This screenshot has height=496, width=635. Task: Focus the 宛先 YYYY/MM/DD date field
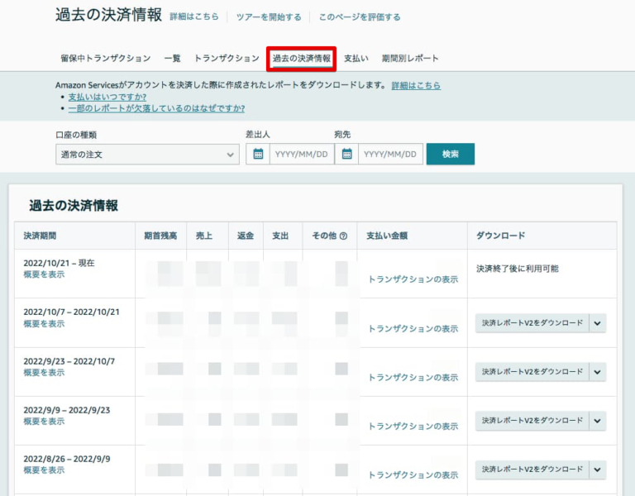(390, 154)
